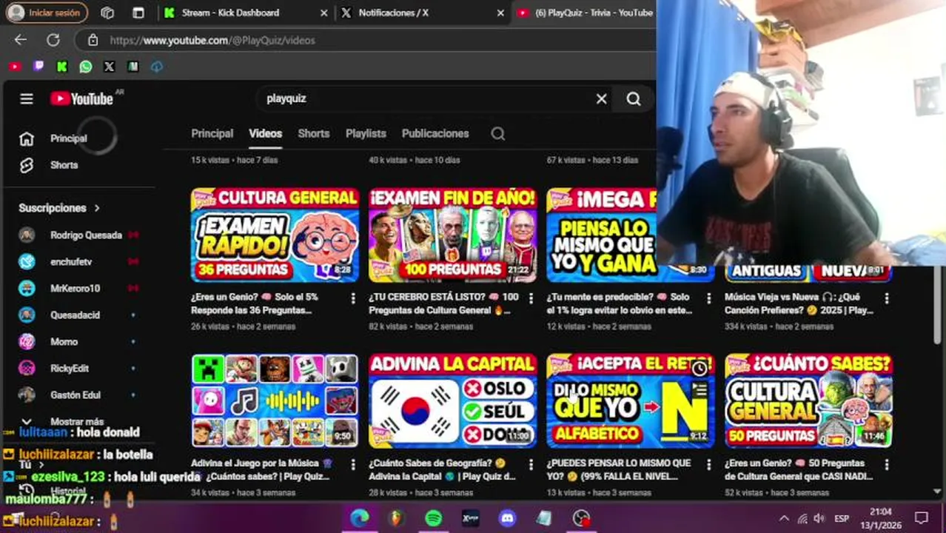Open FL Studio on the taskbar
946x533 pixels.
pos(397,518)
